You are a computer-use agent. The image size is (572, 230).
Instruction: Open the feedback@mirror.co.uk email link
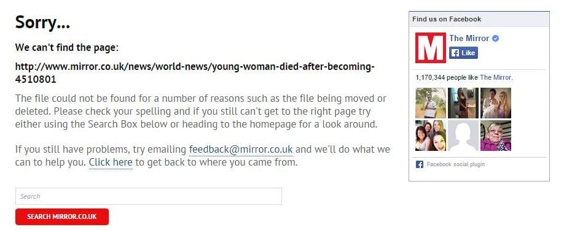coord(241,150)
